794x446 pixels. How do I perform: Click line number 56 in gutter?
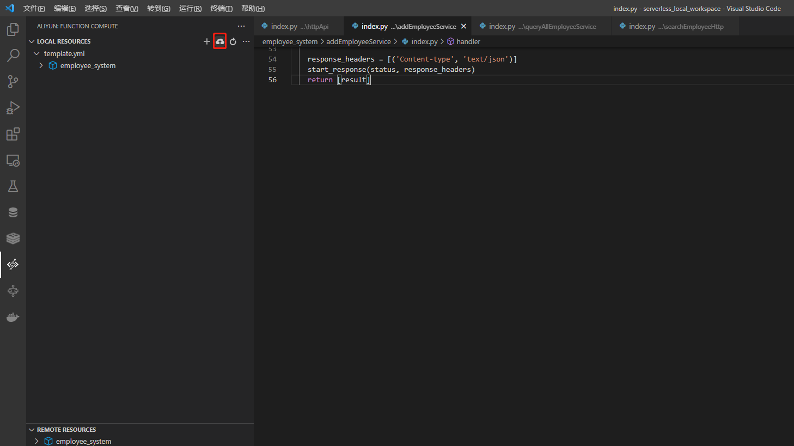(272, 80)
